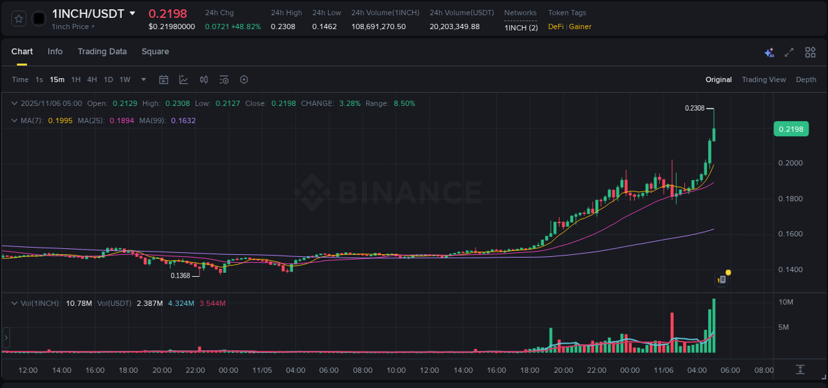Viewport: 828px width, 388px height.
Task: Click the candlestick settings icon
Action: pyautogui.click(x=203, y=79)
